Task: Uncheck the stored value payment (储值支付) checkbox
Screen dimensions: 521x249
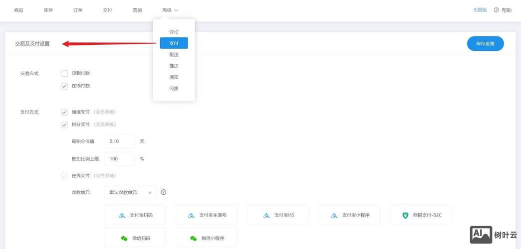Action: tap(64, 112)
